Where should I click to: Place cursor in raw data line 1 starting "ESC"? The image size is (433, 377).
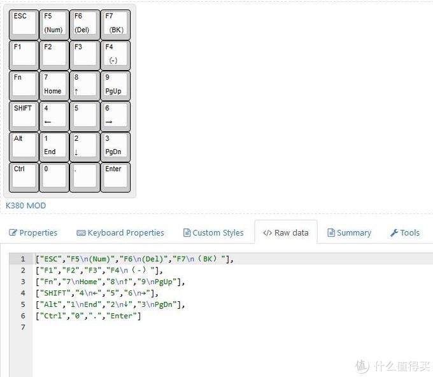pyautogui.click(x=134, y=259)
